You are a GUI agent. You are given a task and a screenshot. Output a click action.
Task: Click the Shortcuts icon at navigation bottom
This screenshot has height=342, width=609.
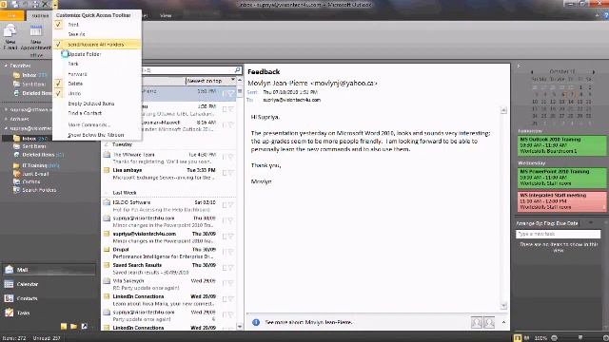85,327
